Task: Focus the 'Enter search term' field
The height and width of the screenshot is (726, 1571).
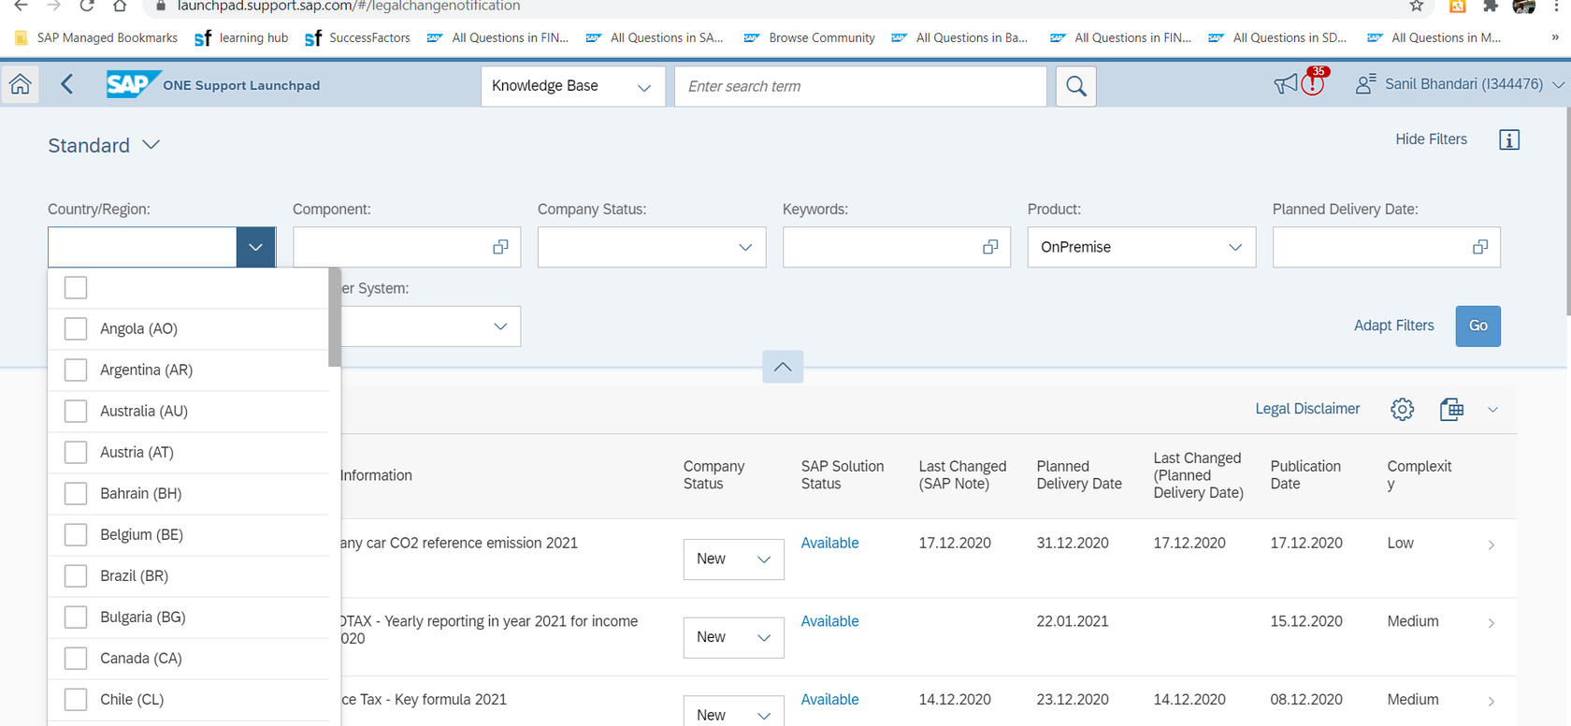Action: pyautogui.click(x=860, y=86)
